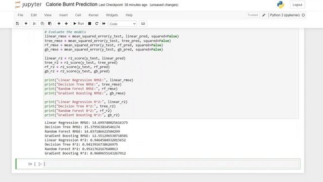Click the output 'Linear Regression R^2: 0.946...'
323x182 pixels.
point(85,140)
